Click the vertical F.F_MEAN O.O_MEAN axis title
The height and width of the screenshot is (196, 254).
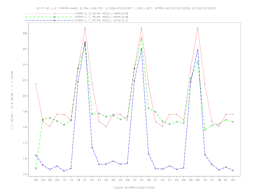click(x=12, y=101)
